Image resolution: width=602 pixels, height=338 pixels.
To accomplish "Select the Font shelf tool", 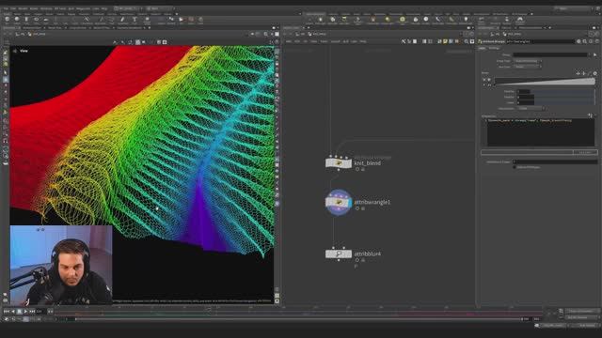I will [135, 20].
